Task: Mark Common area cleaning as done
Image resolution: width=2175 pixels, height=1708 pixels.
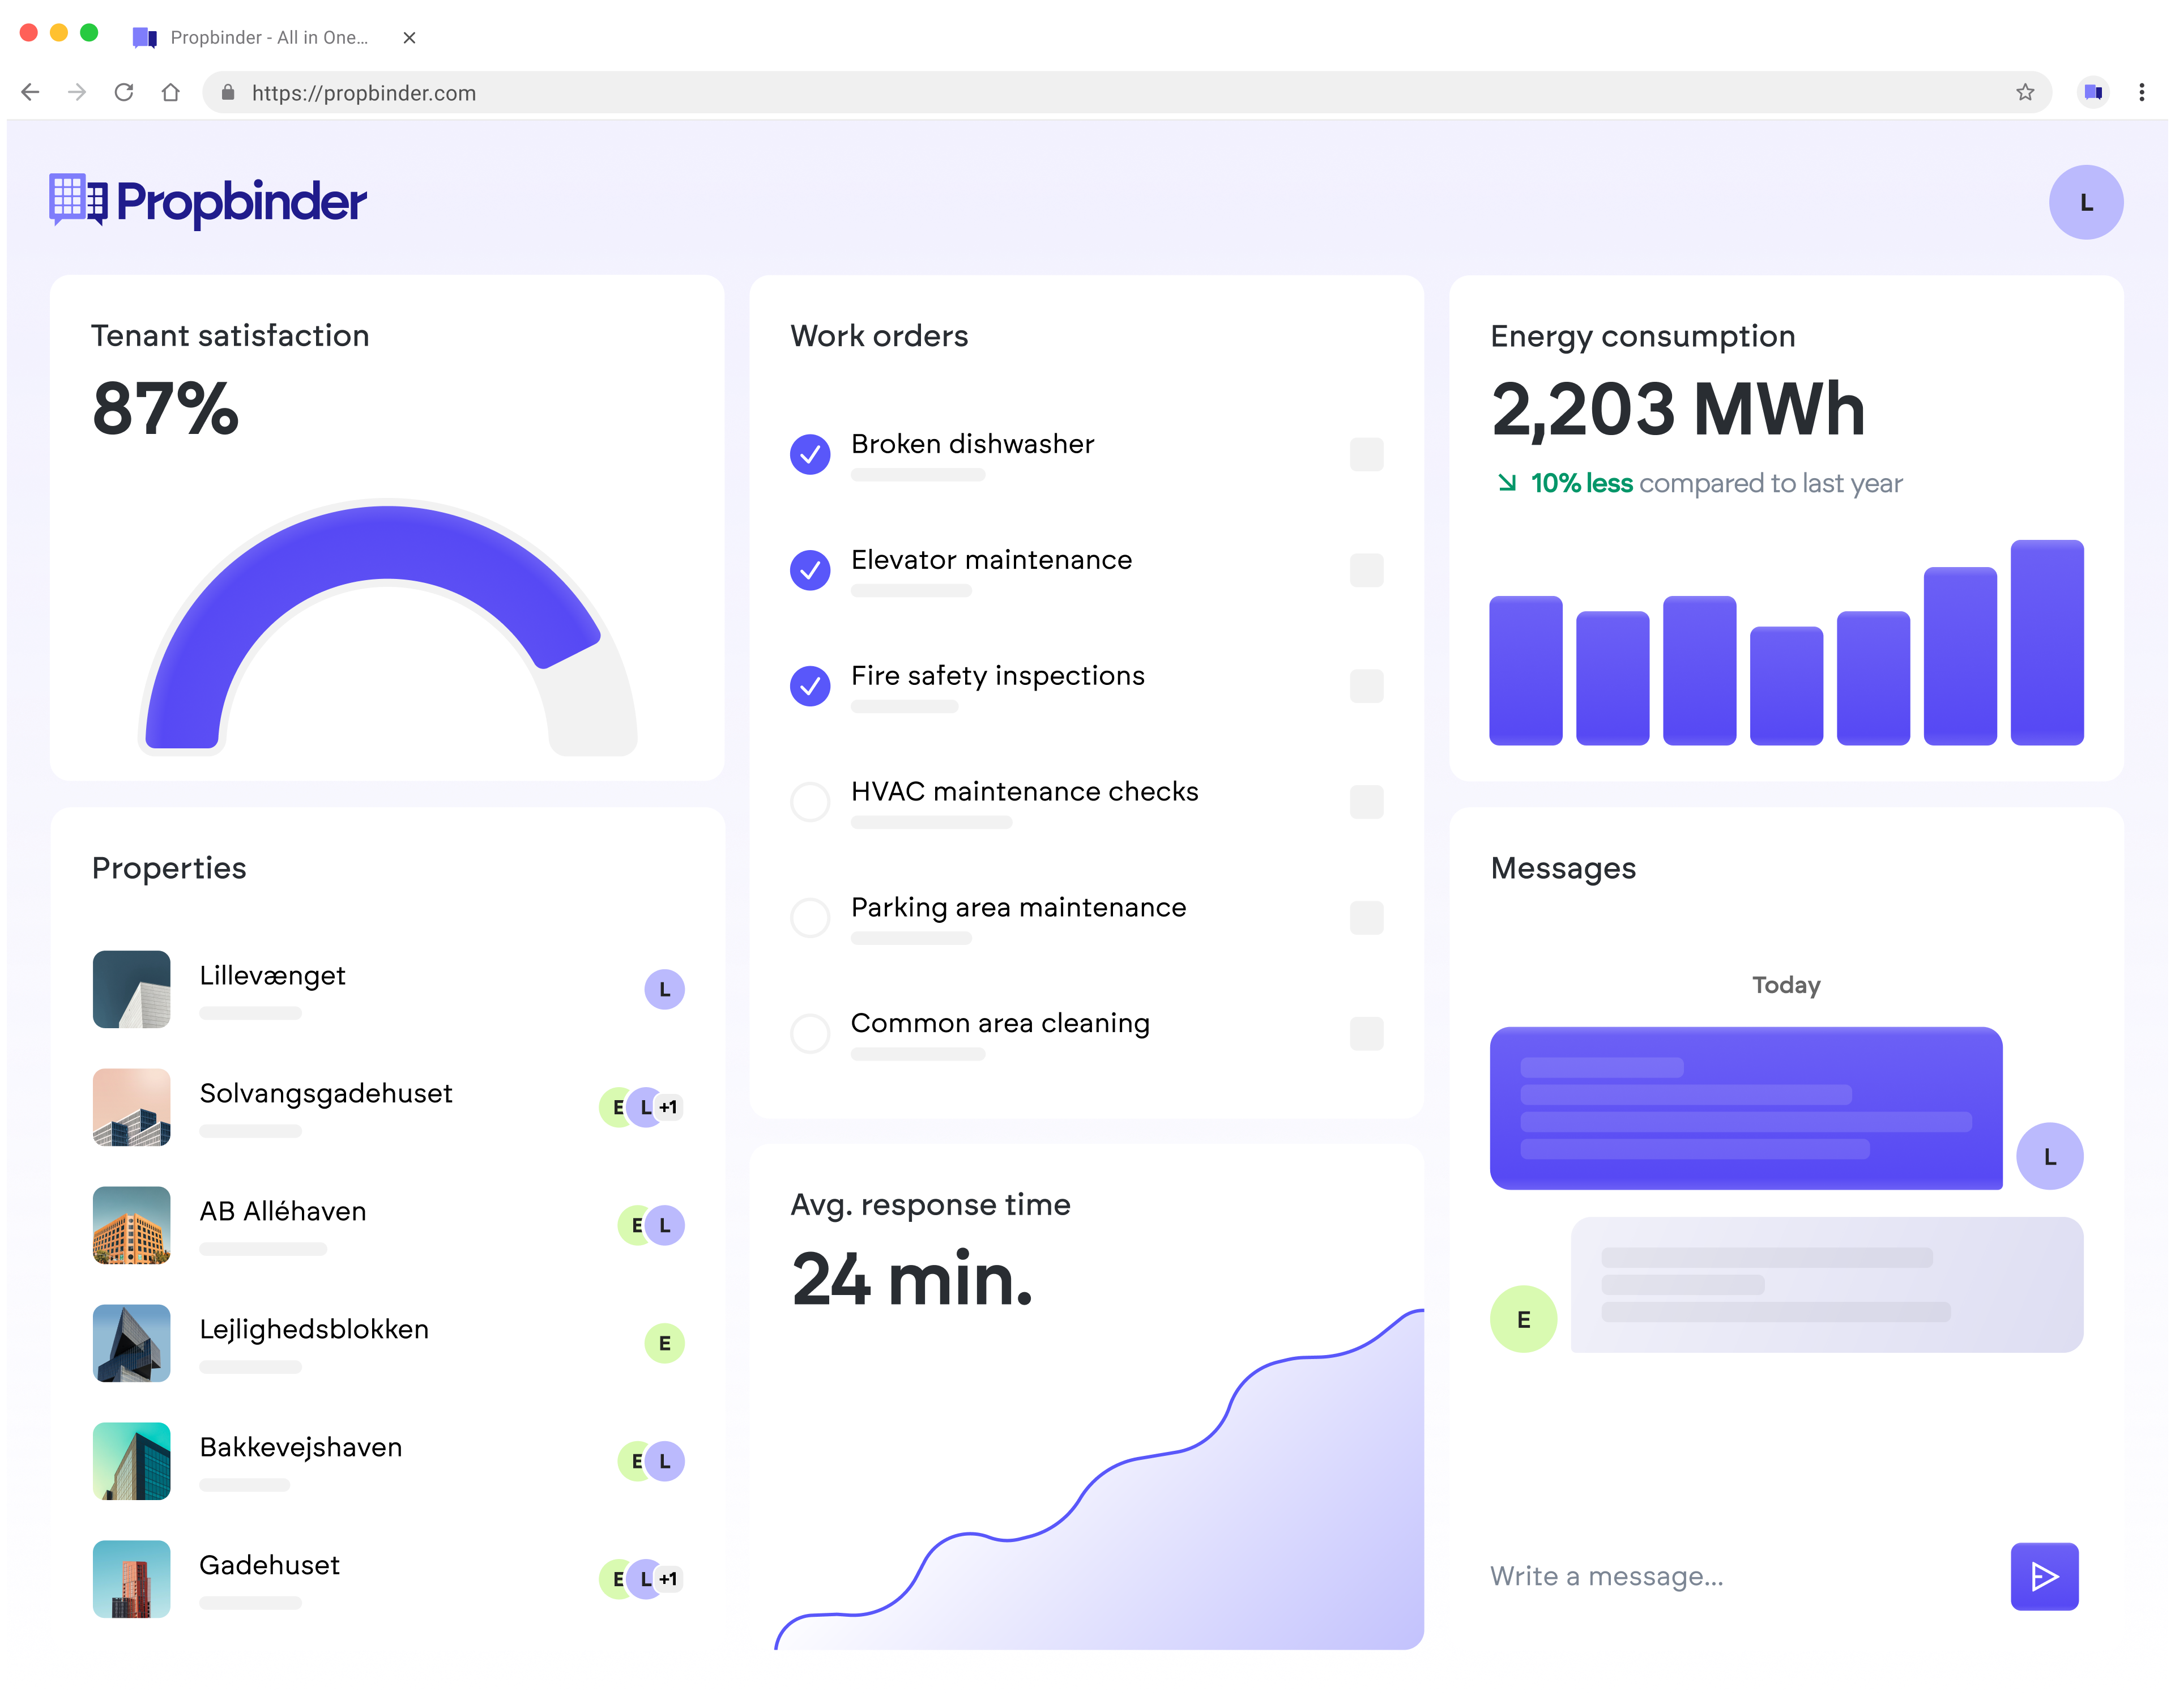Action: pyautogui.click(x=809, y=1033)
